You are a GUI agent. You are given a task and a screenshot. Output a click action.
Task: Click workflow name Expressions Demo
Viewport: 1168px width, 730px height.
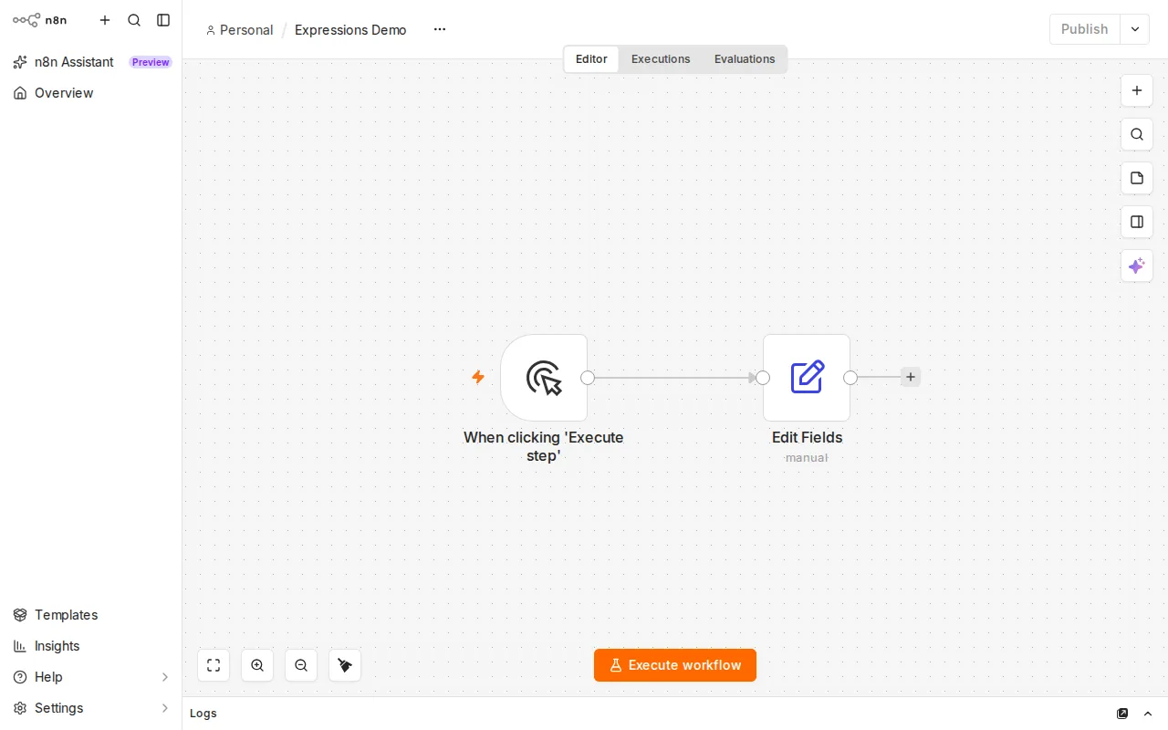point(350,30)
